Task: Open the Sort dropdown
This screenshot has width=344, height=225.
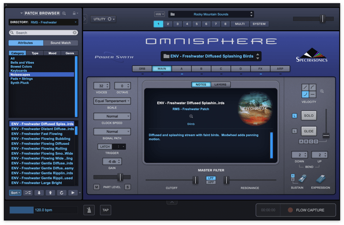Action: [15, 193]
